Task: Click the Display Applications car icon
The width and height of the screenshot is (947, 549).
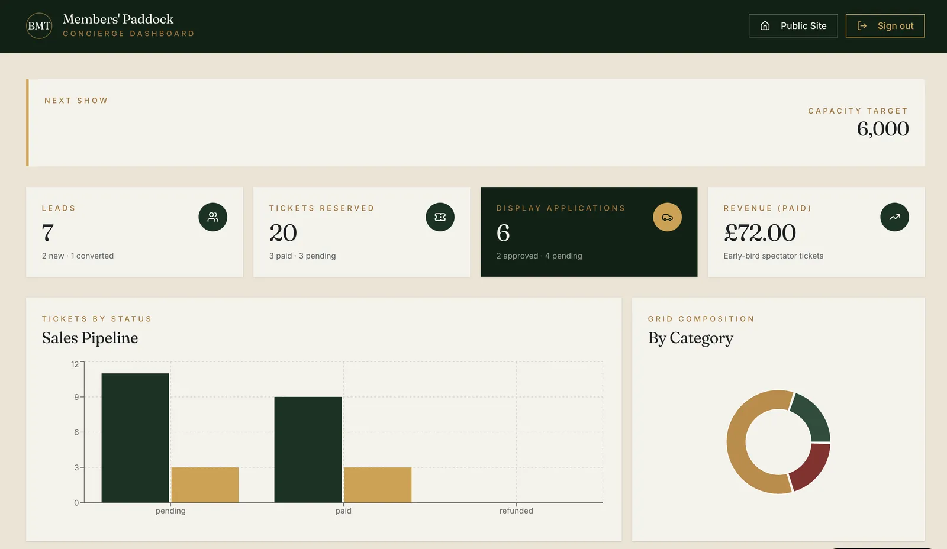Action: tap(668, 217)
